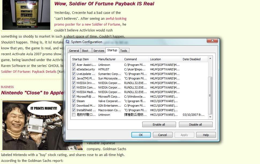The width and height of the screenshot is (260, 164).
Task: Uncheck the eDataSecurity startup item
Action: pyautogui.click(x=74, y=69)
